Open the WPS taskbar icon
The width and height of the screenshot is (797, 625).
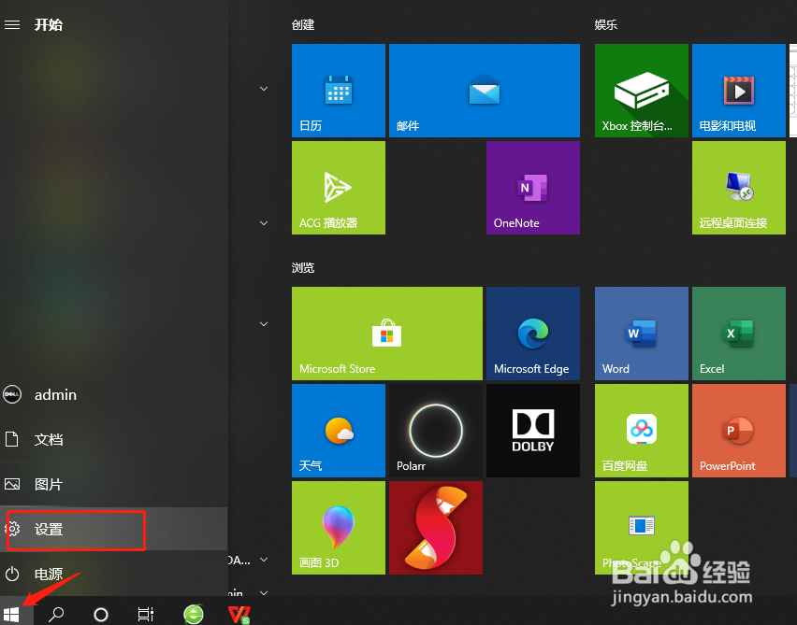[239, 615]
